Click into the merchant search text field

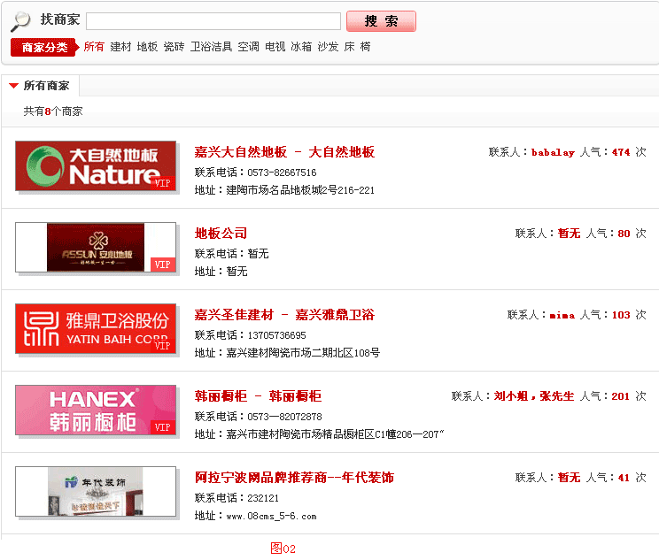[x=213, y=21]
